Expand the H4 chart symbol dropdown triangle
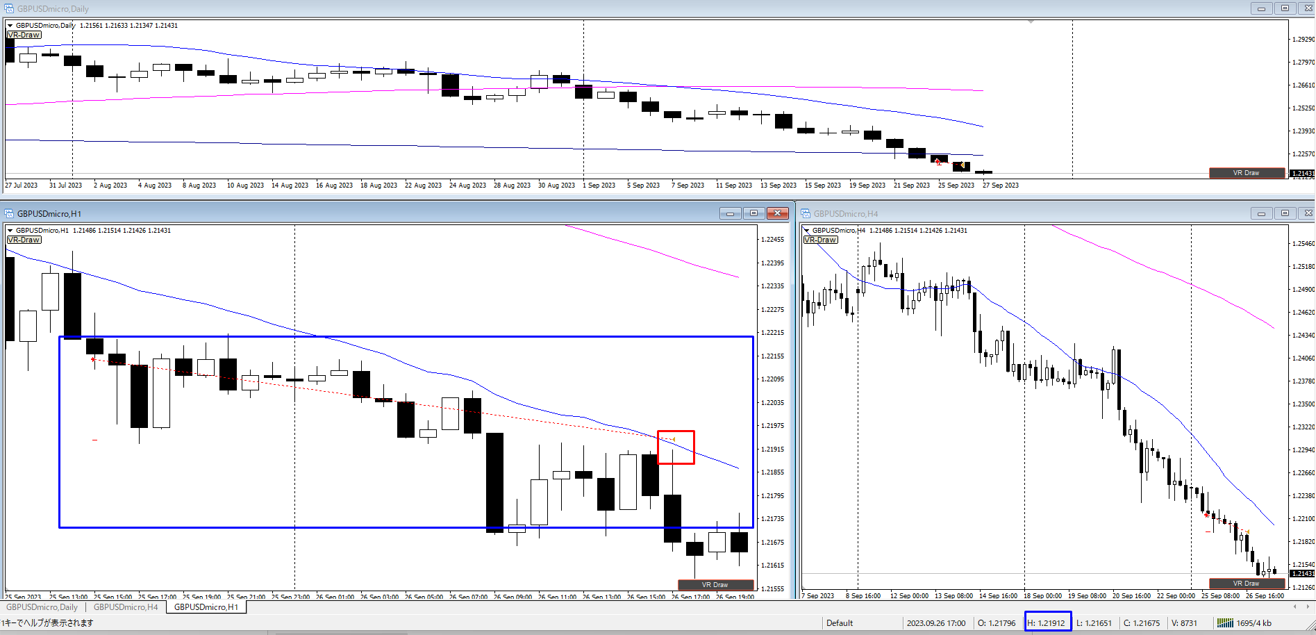Viewport: 1316px width, 635px height. pos(807,231)
